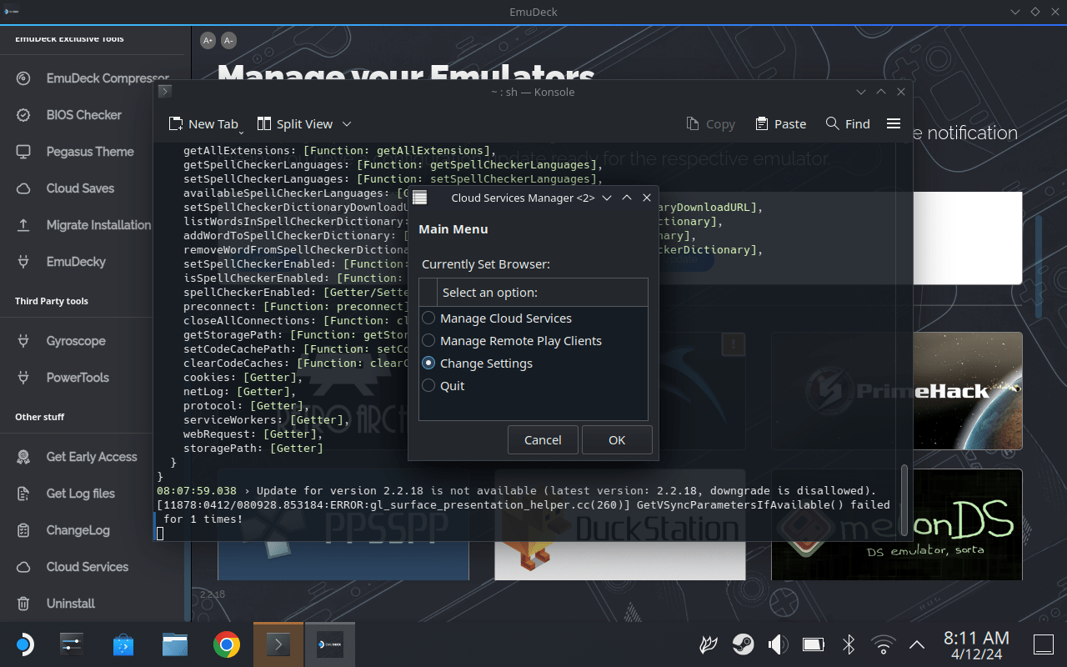
Task: Select Manage Cloud Services radio option
Action: (497, 318)
